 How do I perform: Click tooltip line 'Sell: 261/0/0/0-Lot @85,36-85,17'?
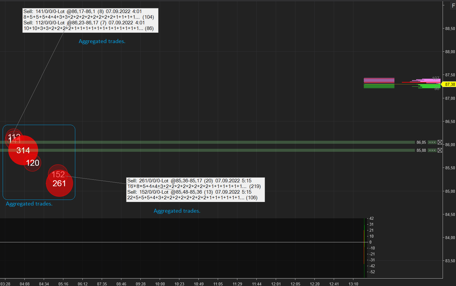pyautogui.click(x=189, y=181)
